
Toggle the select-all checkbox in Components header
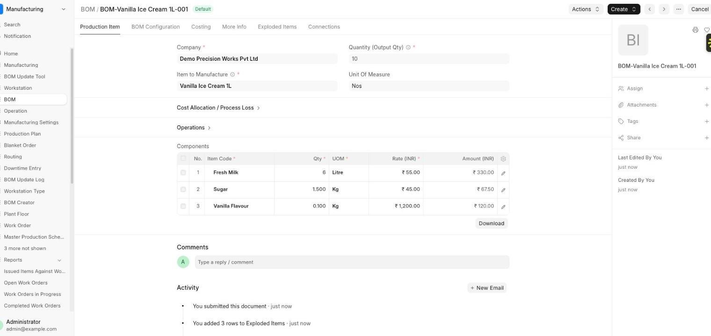click(x=183, y=158)
